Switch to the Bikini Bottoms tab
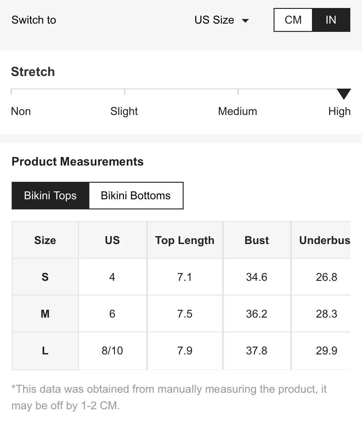This screenshot has height=424, width=362. point(136,196)
